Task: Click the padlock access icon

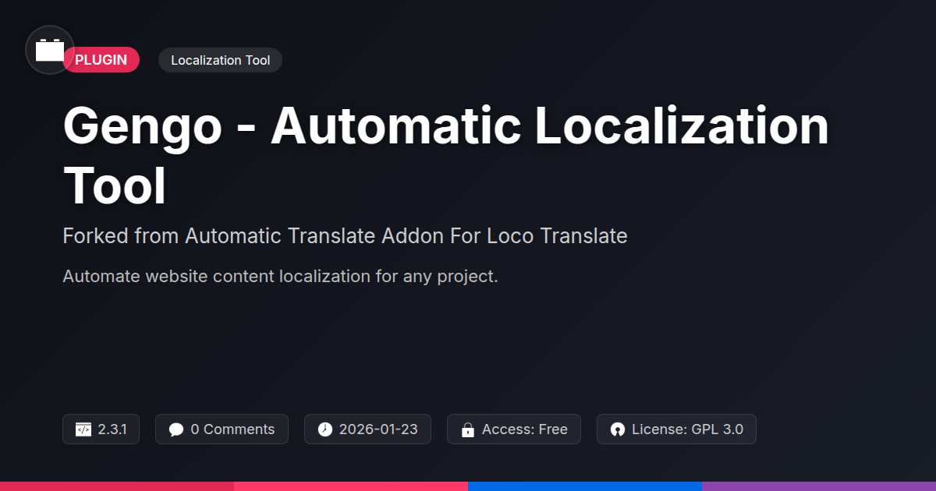Action: coord(468,429)
